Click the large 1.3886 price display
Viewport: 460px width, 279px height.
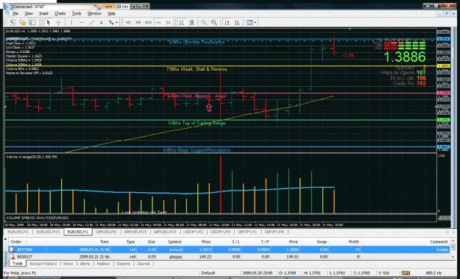point(405,57)
